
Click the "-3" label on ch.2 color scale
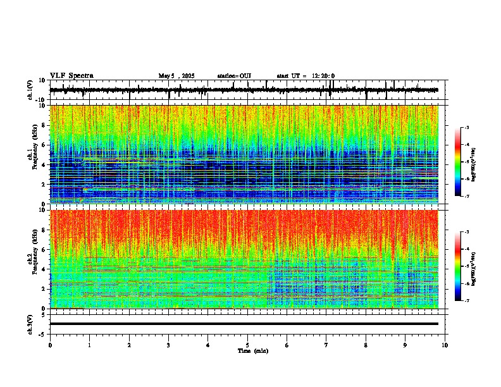(466, 232)
